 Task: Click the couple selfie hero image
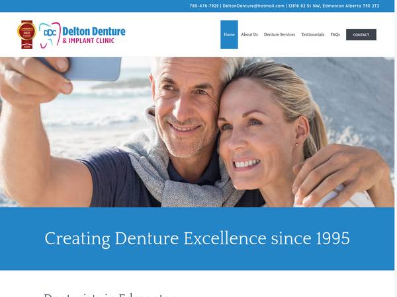coord(197,132)
